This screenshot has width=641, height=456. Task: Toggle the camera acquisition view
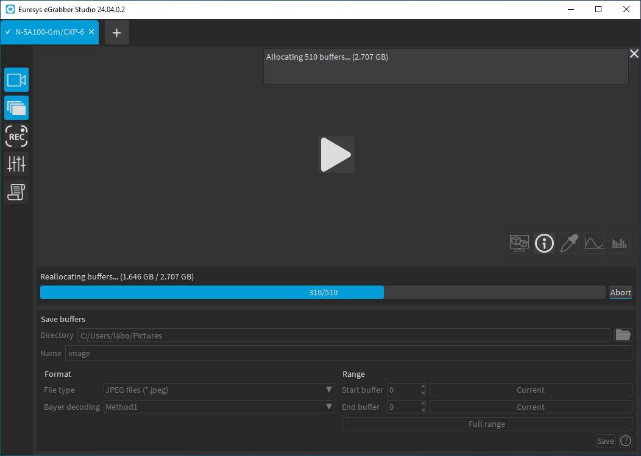pyautogui.click(x=16, y=80)
